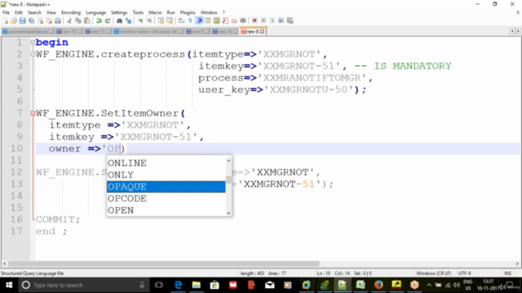Click the stop recording macro icon

pyautogui.click(x=263, y=20)
